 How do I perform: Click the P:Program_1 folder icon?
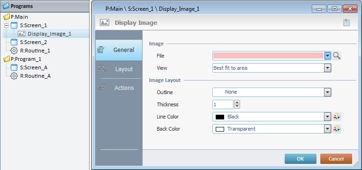(x=7, y=59)
